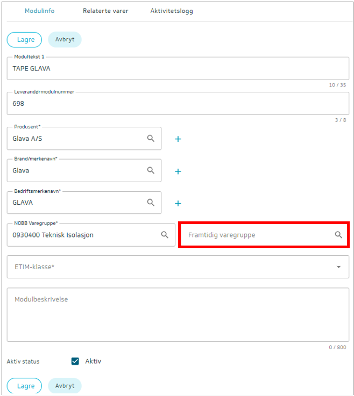The width and height of the screenshot is (354, 396).
Task: Click search icon in Brand/merkenavn field
Action: (151, 170)
